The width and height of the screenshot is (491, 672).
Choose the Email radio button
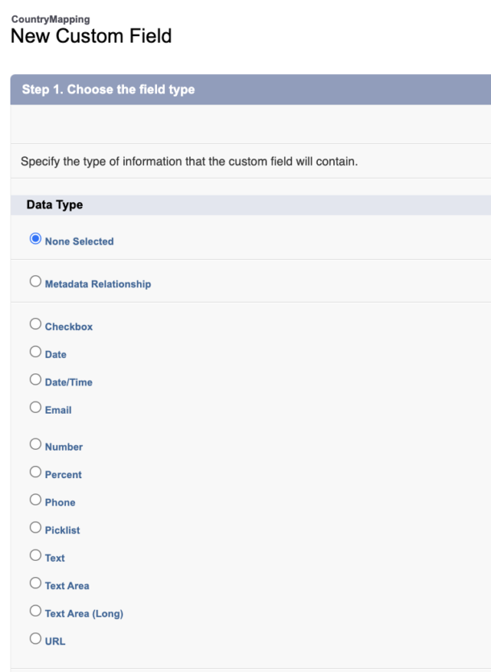pos(35,407)
